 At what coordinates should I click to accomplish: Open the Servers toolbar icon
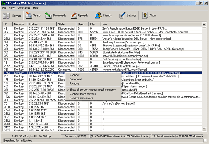coord(7,15)
